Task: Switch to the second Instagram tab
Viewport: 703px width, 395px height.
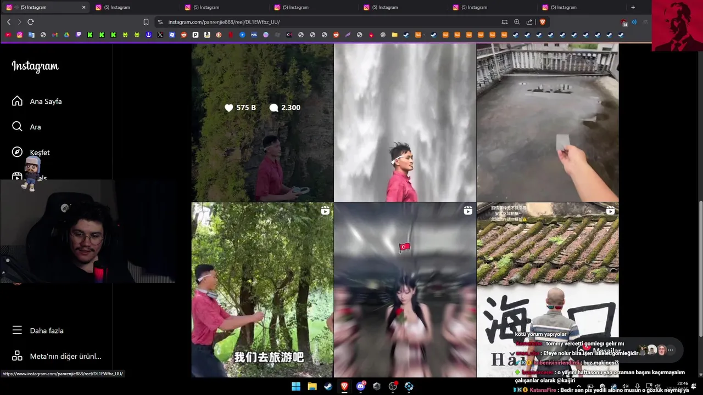Action: tap(135, 7)
